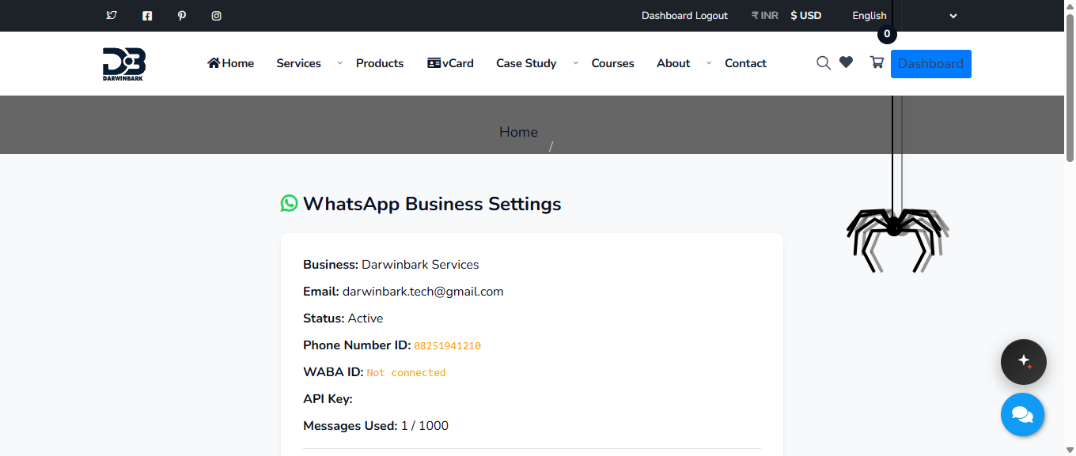Open the Twitter social icon
1076x456 pixels.
click(x=112, y=15)
